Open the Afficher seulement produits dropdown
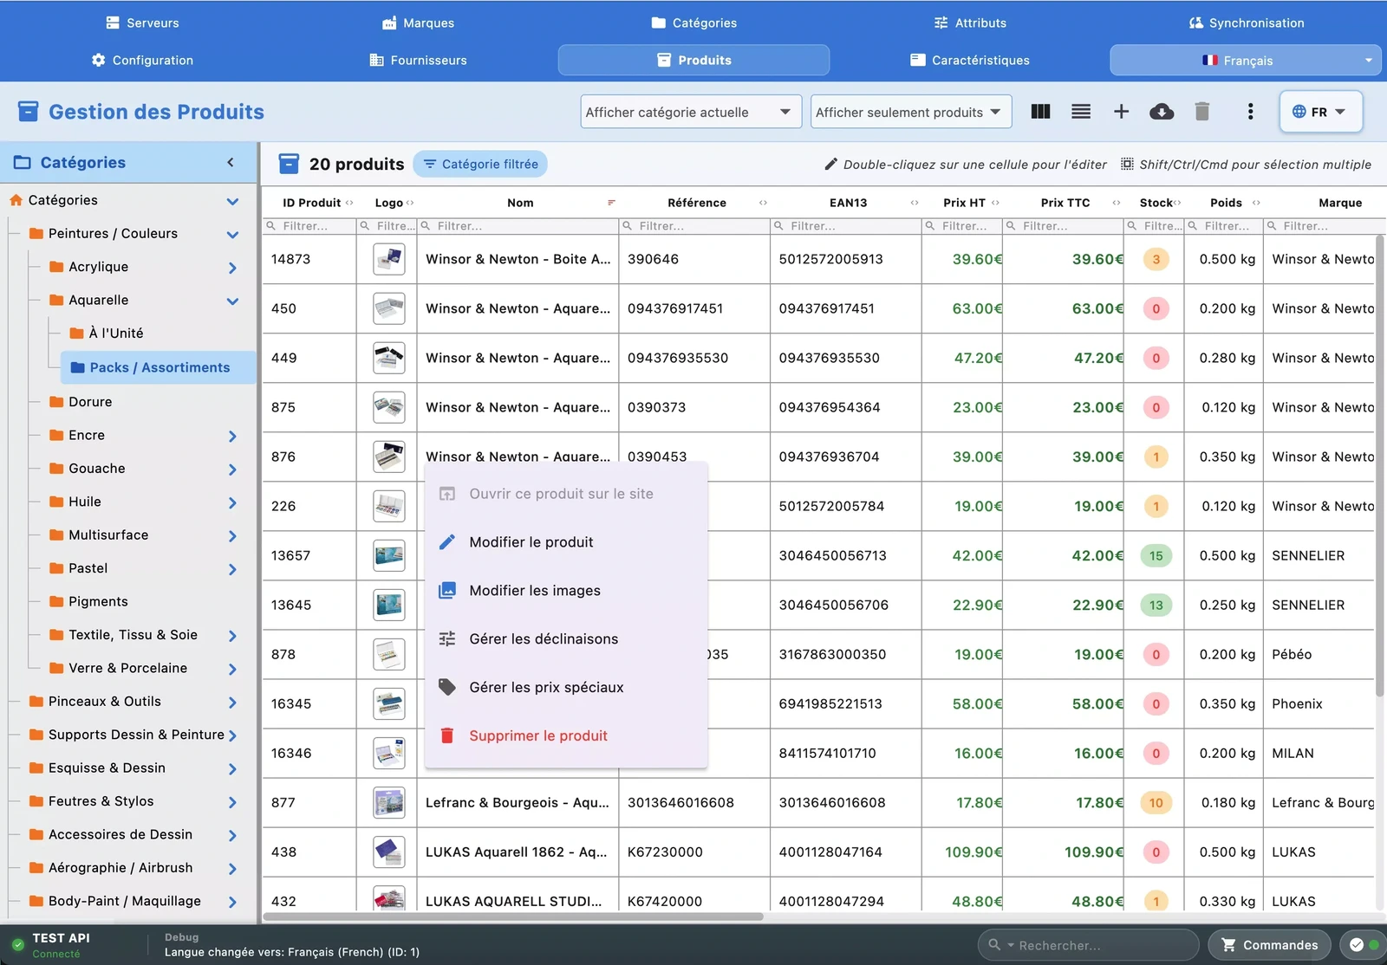The image size is (1387, 965). point(910,113)
